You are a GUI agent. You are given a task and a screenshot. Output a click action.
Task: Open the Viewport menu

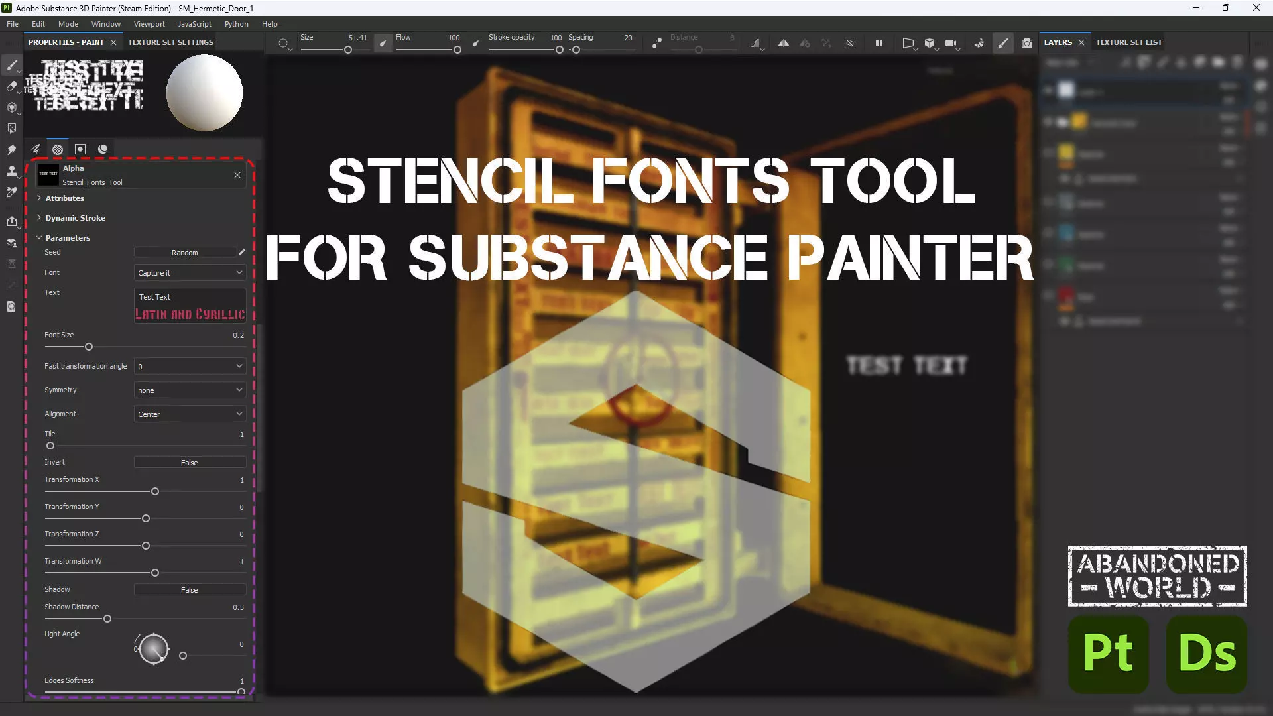(x=149, y=24)
